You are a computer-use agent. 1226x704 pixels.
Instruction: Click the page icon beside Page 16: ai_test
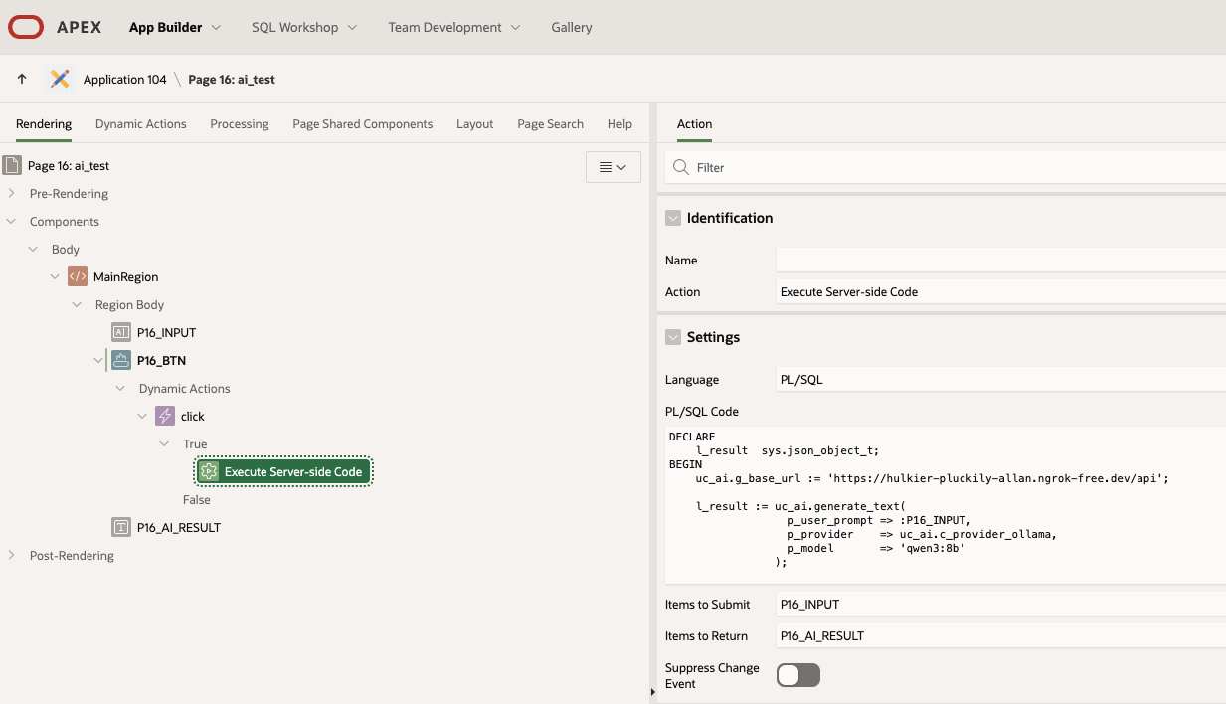pos(12,166)
